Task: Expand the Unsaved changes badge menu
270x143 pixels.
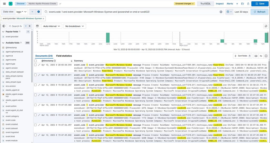Action: click(184, 4)
